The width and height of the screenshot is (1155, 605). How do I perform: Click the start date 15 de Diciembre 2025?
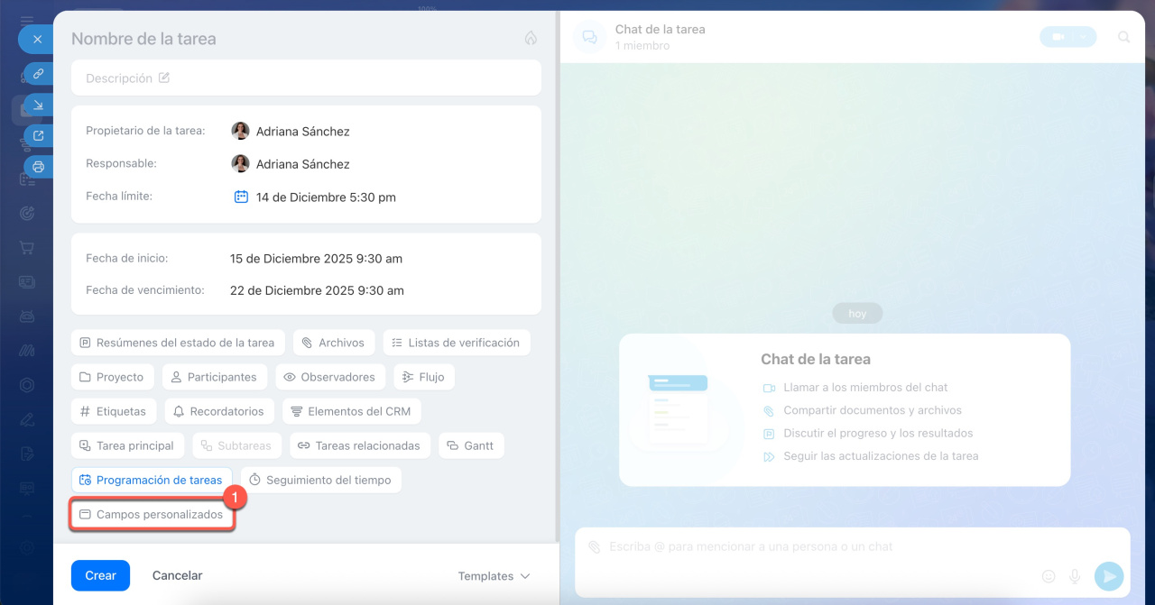316,259
